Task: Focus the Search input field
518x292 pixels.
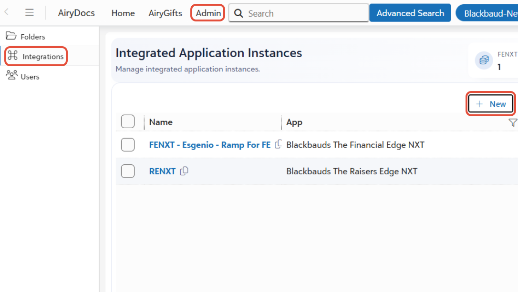Action: tap(305, 13)
